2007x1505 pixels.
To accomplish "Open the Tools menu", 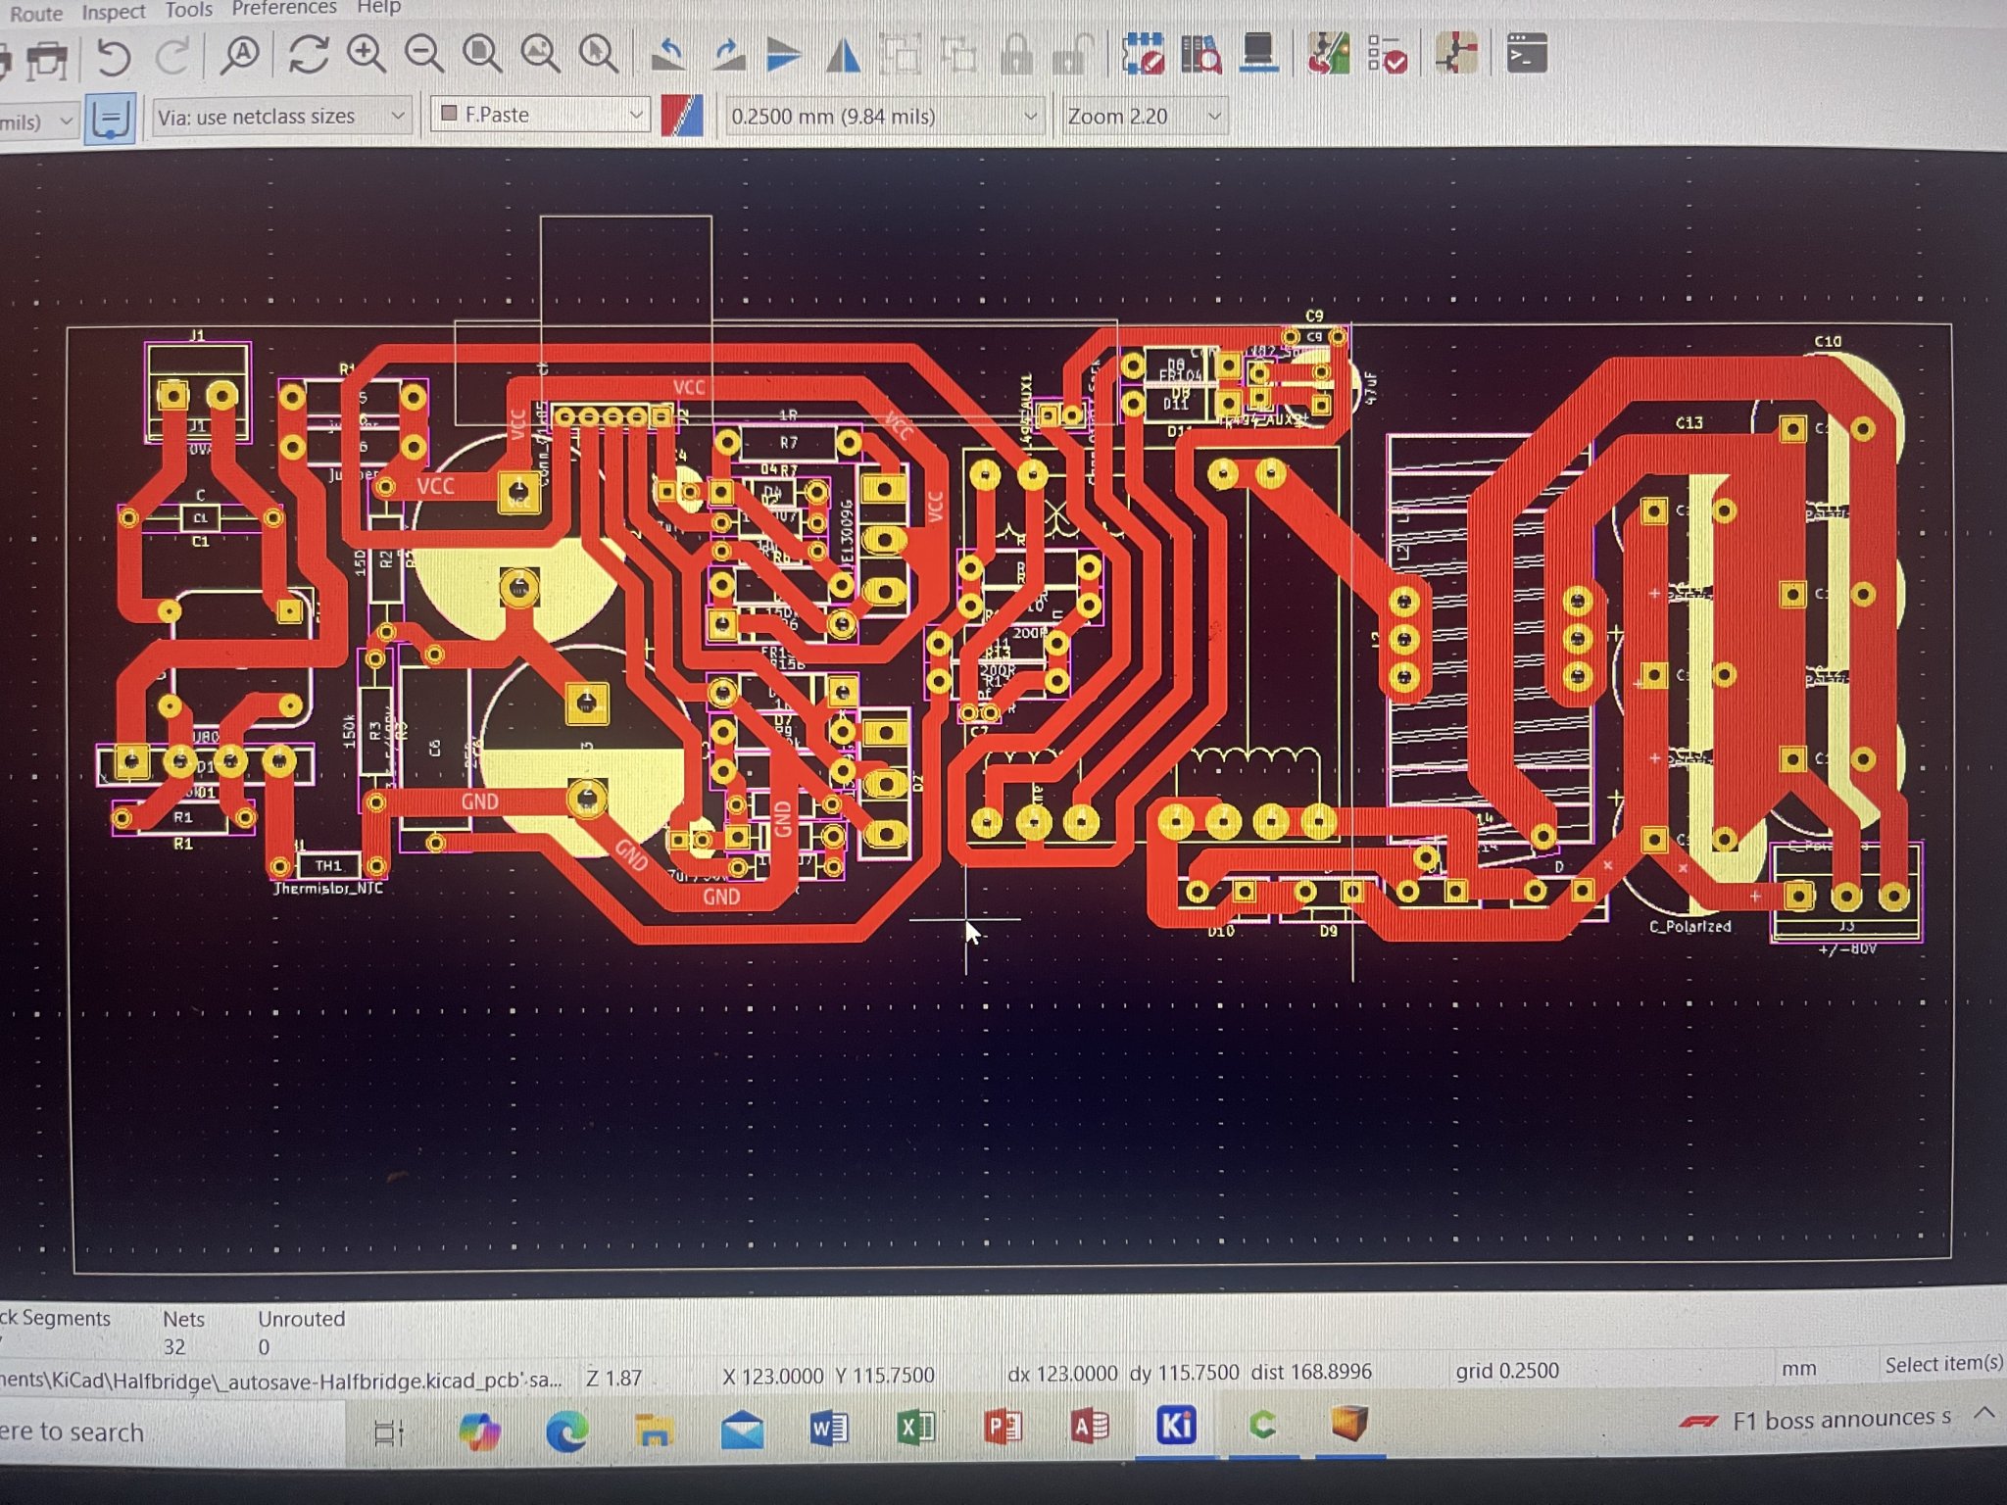I will (188, 10).
